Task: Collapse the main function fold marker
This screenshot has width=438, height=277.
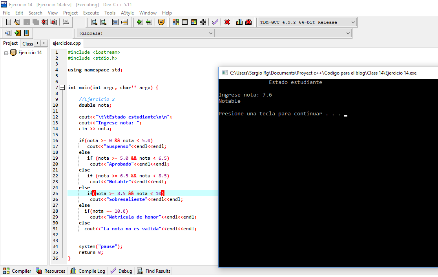Action: pyautogui.click(x=62, y=87)
